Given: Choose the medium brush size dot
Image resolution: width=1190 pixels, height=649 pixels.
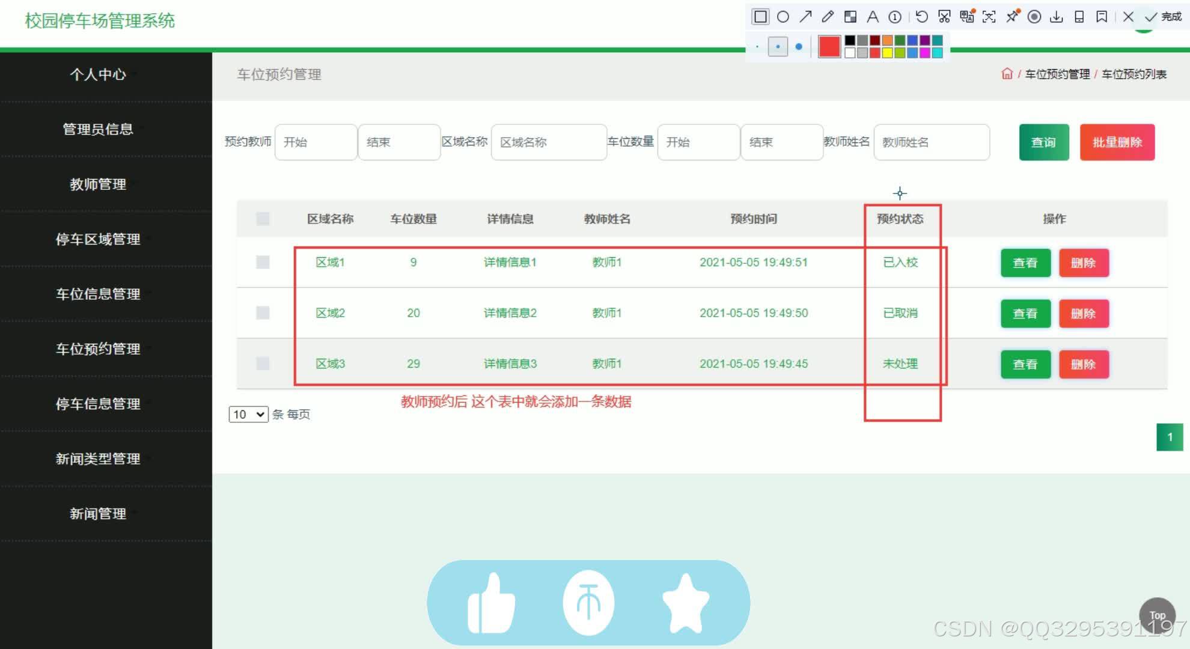Looking at the screenshot, I should (778, 46).
